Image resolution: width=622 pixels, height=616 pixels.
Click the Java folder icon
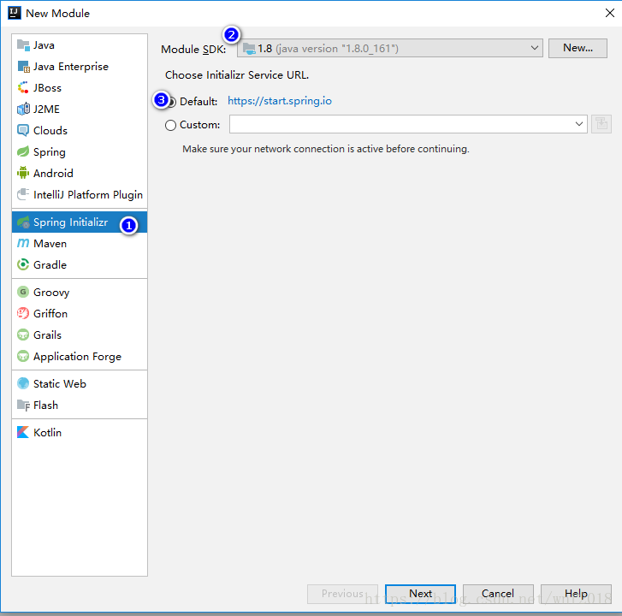coord(23,45)
